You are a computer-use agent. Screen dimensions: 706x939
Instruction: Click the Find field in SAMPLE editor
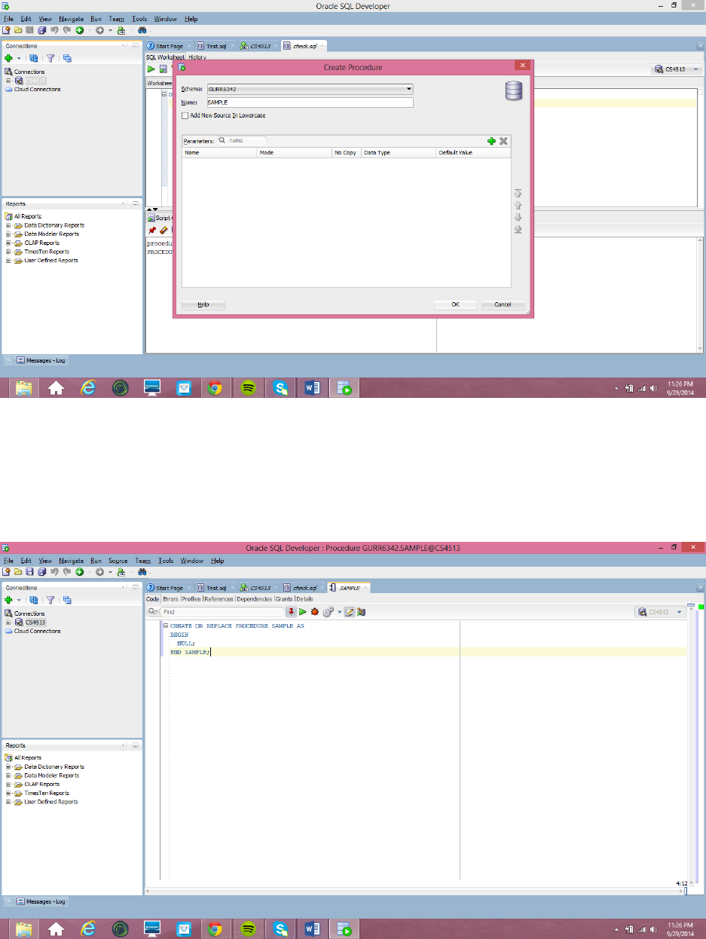(222, 612)
